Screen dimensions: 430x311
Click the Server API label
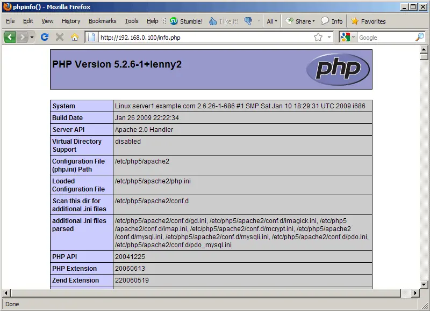pos(68,129)
